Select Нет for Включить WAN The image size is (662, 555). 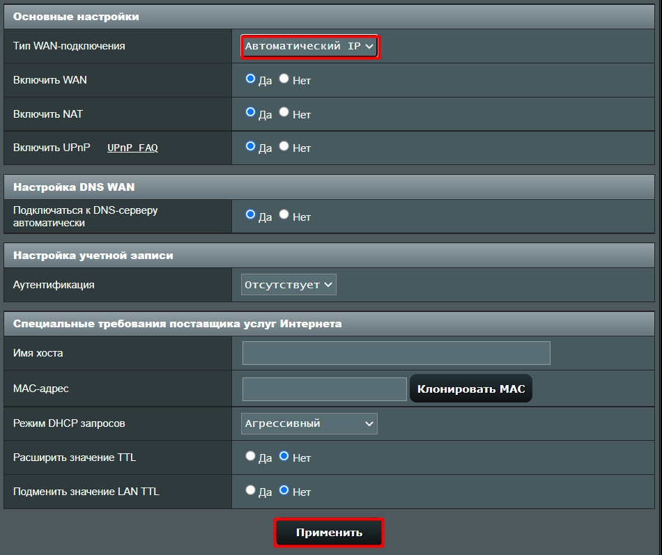tap(284, 79)
